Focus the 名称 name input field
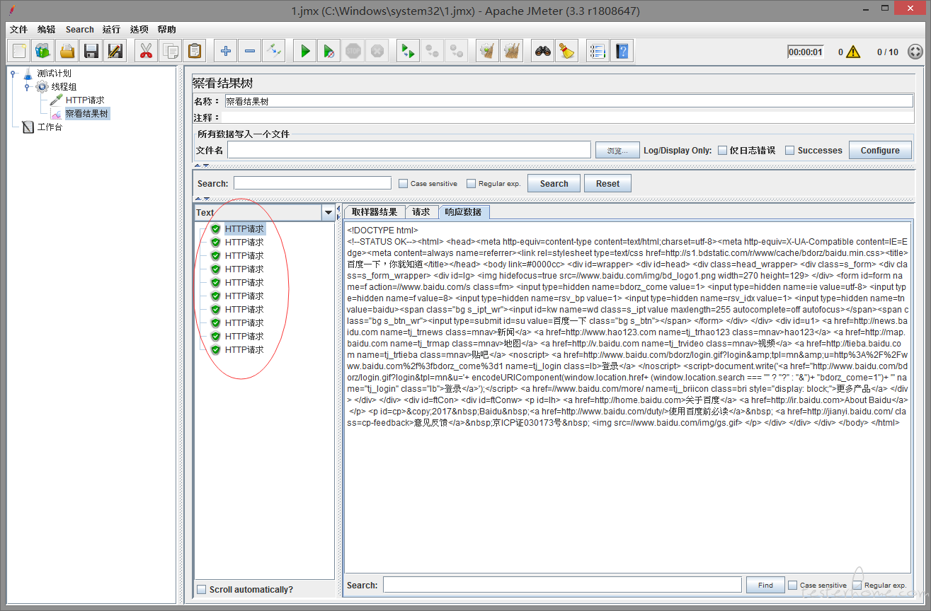931x611 pixels. coord(569,101)
